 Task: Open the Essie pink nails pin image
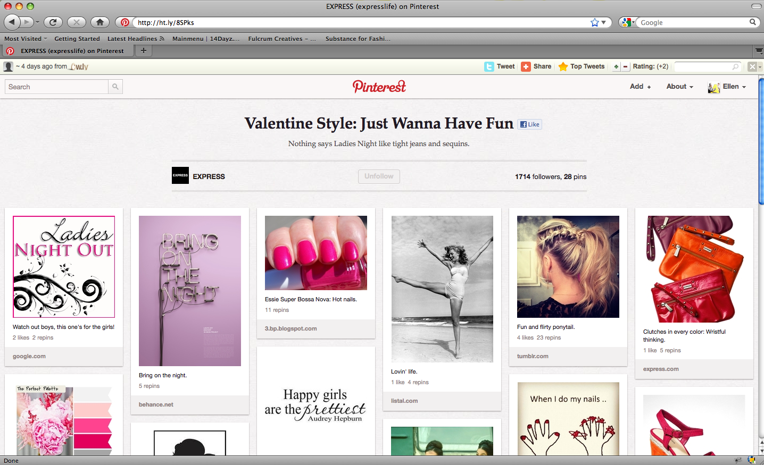316,252
